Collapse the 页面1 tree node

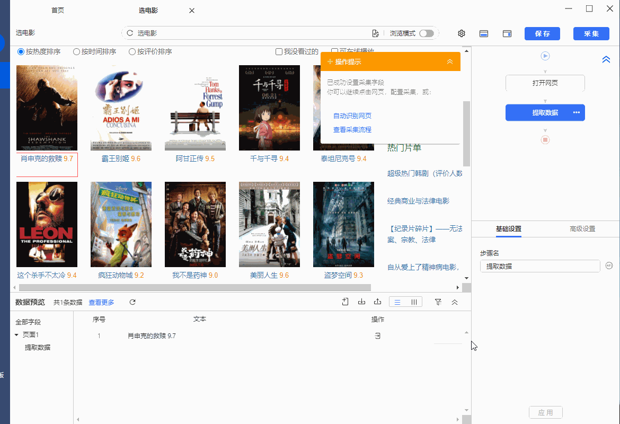[x=16, y=335]
